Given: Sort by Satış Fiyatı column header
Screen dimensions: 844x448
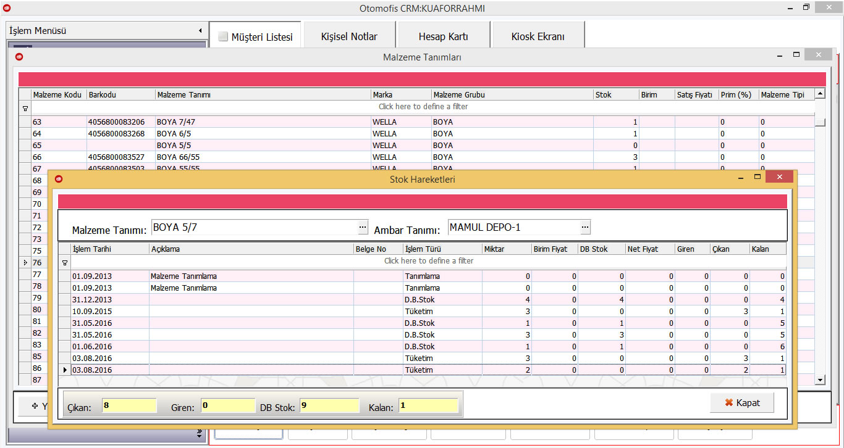Looking at the screenshot, I should (697, 95).
